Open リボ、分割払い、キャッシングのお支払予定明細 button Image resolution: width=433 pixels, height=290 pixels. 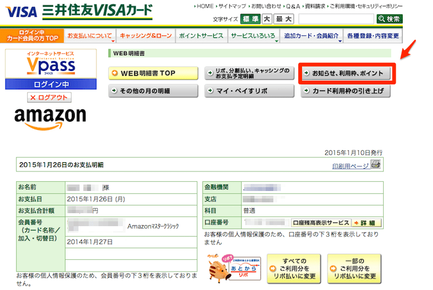250,73
